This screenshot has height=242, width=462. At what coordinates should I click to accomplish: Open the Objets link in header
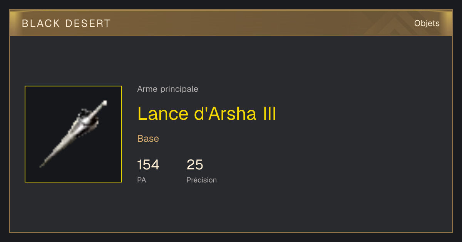[x=427, y=23]
